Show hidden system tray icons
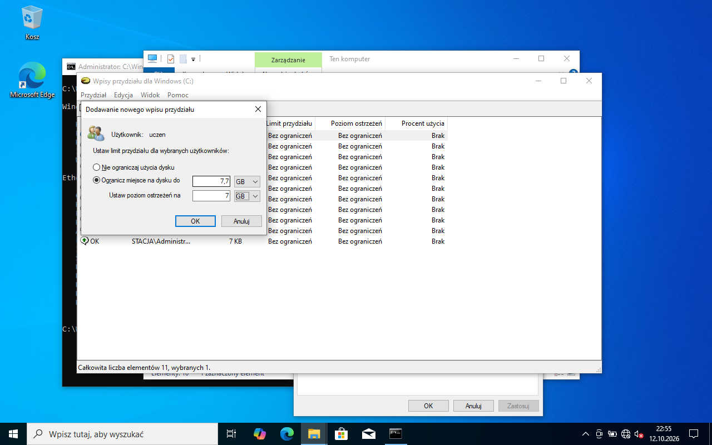 pos(586,434)
